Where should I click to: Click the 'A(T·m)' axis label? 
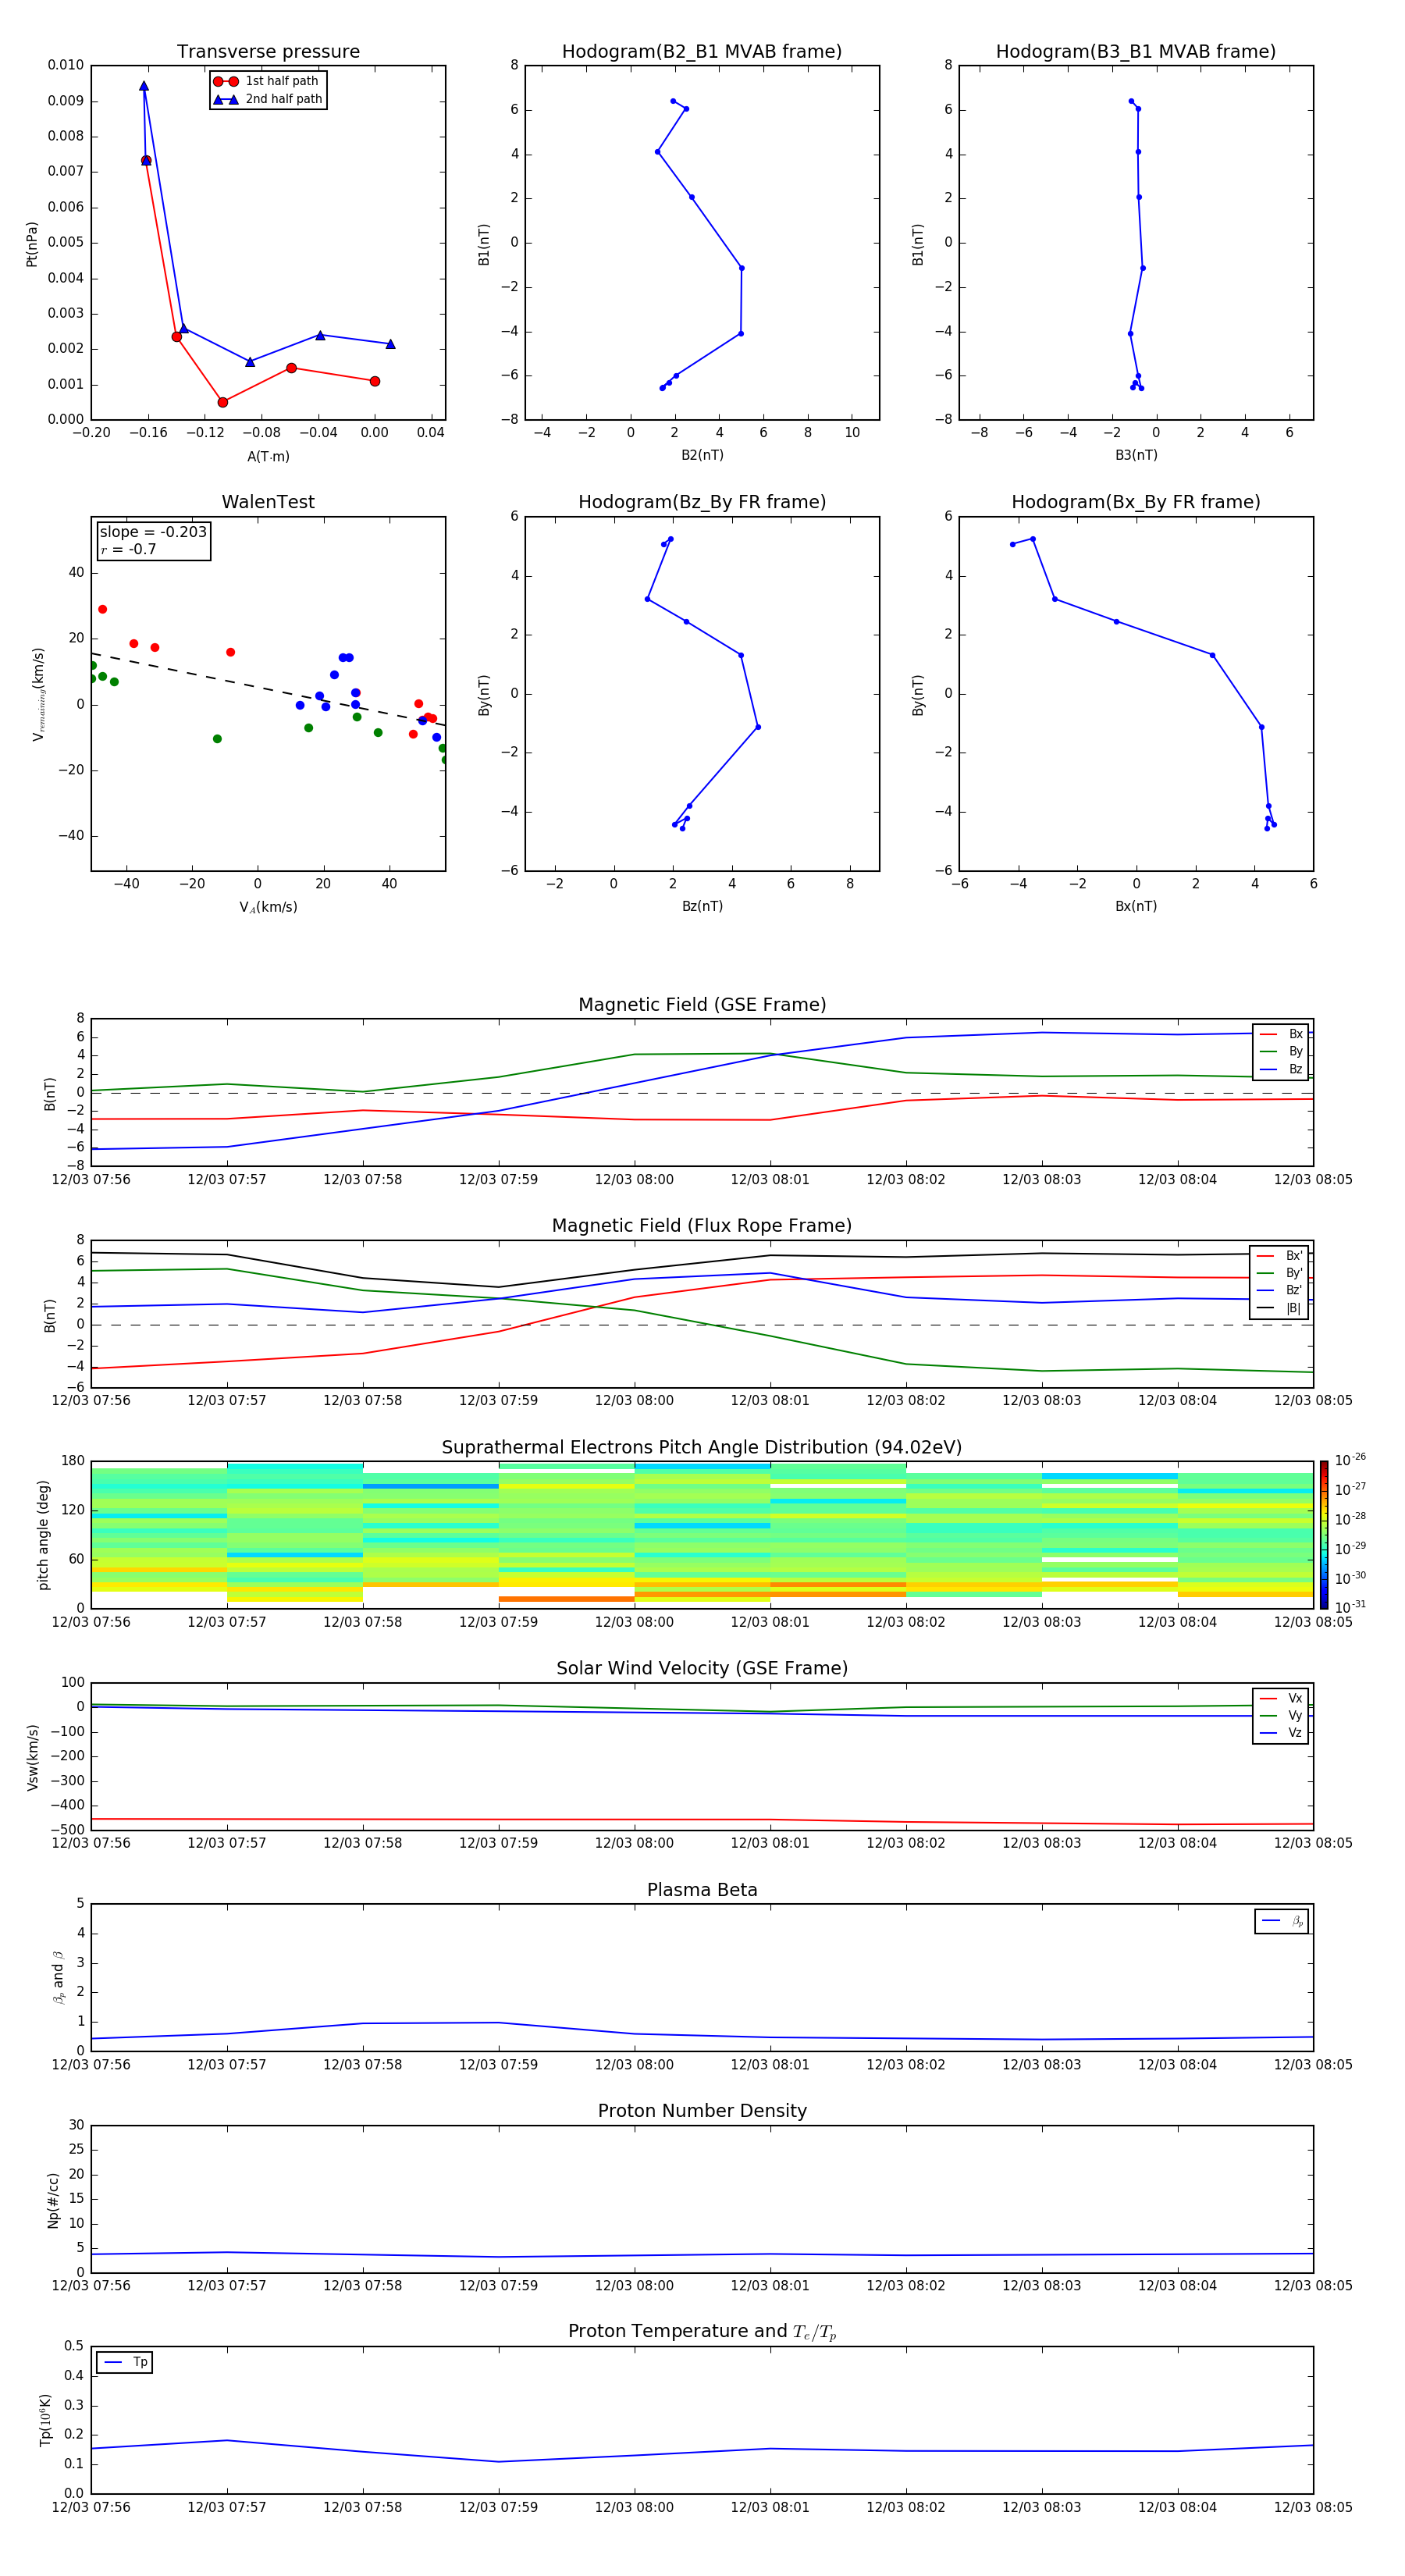[268, 457]
